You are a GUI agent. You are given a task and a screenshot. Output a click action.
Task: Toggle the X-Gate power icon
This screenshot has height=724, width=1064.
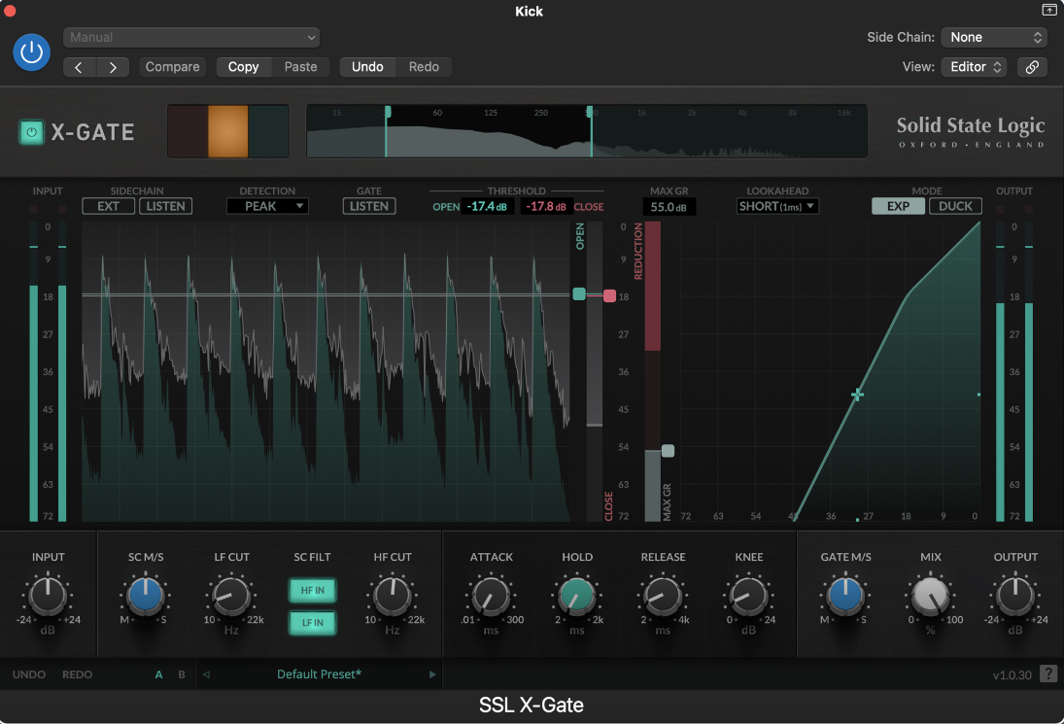click(32, 132)
